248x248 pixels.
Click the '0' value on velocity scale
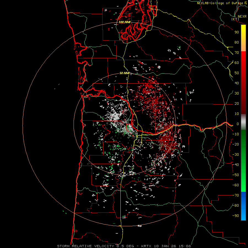click(238, 124)
